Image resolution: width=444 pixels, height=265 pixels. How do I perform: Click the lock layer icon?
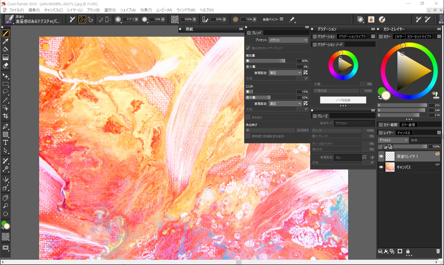408,251
